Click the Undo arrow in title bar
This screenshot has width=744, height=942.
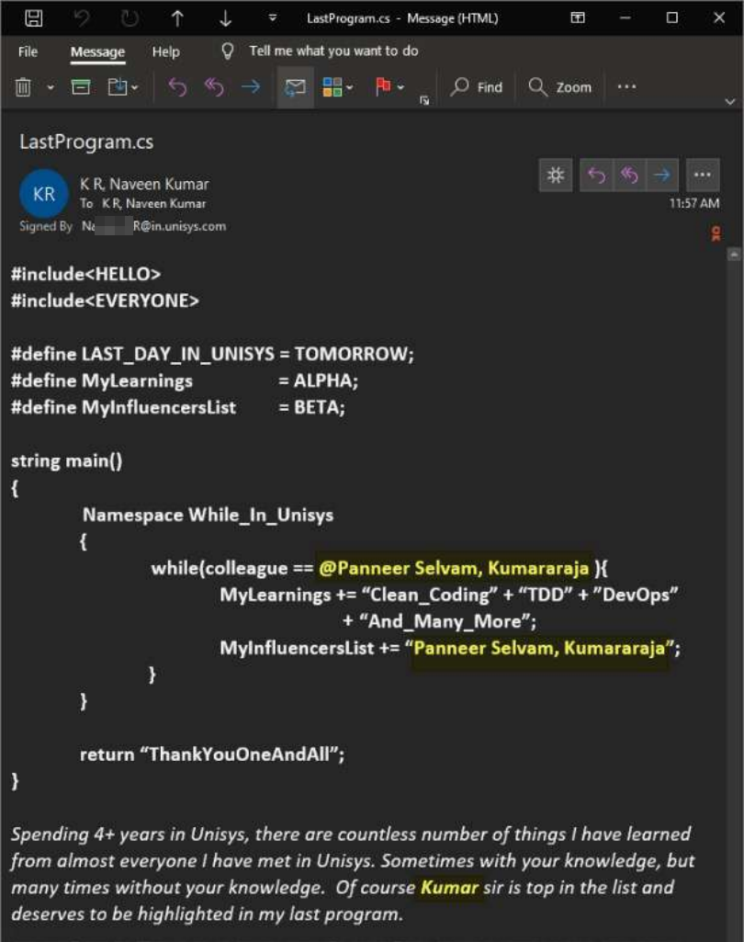point(82,18)
